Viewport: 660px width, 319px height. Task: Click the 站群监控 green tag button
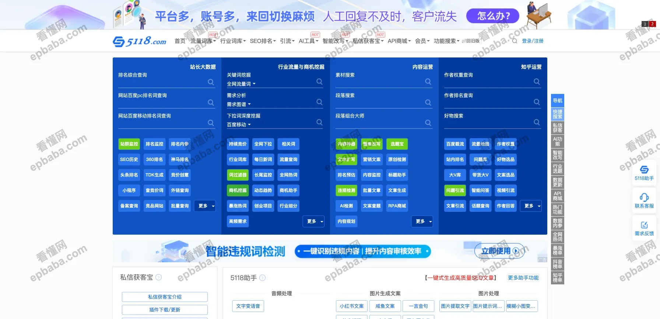[129, 144]
